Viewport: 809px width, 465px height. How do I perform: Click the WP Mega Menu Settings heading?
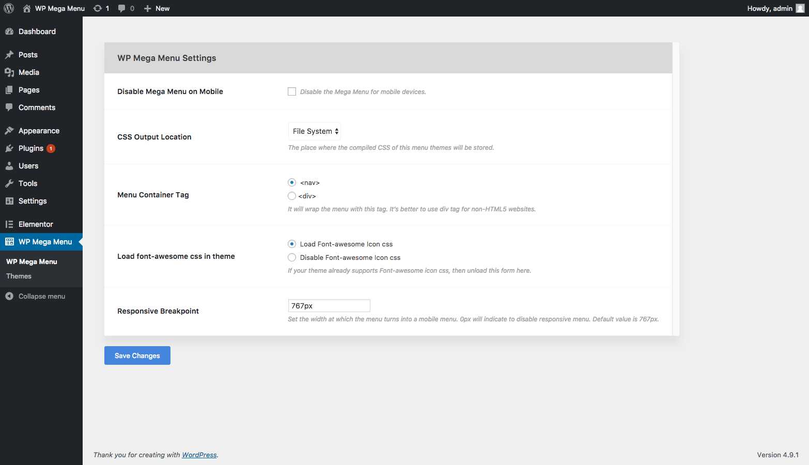tap(167, 58)
